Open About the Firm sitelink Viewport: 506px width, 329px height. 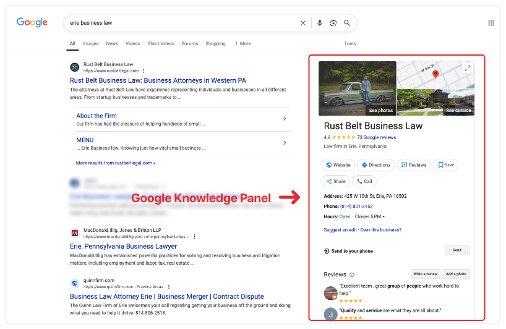coord(96,116)
